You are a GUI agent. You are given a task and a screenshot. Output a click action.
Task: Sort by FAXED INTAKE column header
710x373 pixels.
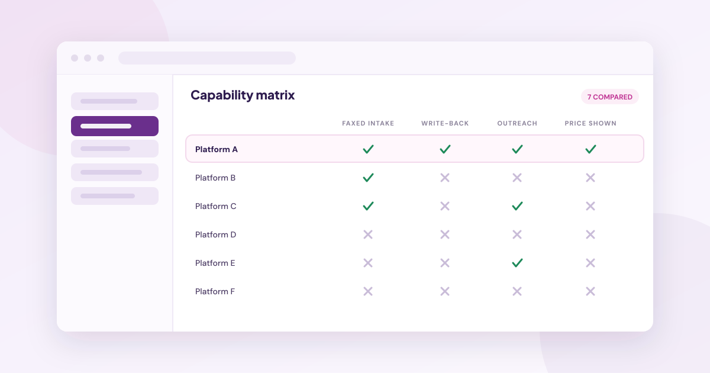tap(368, 124)
